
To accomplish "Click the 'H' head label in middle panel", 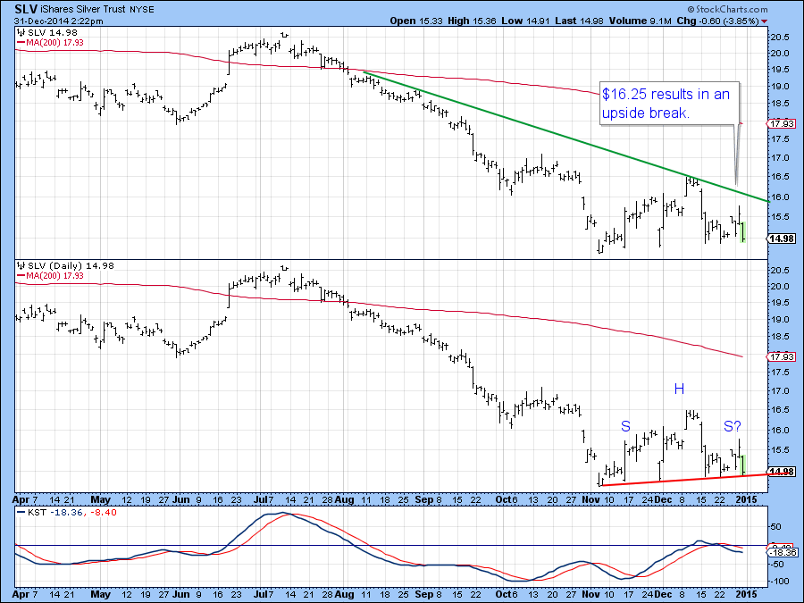I will [679, 389].
